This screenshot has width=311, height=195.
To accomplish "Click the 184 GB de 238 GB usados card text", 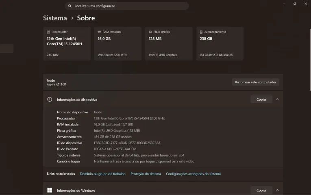I will [216, 55].
